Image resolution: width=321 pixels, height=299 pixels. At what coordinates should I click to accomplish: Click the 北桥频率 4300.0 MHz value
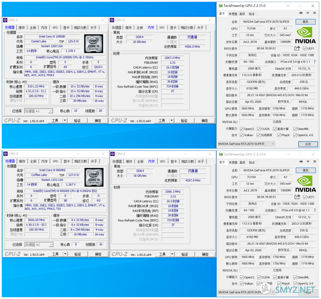[193, 46]
